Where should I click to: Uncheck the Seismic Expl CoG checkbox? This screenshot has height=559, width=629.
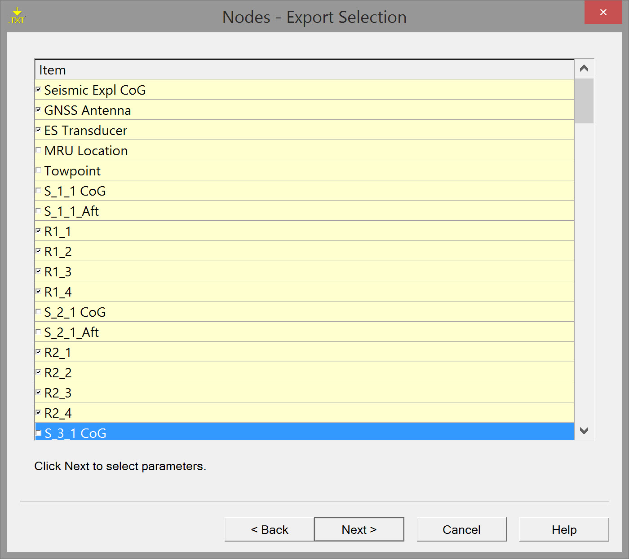(x=38, y=90)
